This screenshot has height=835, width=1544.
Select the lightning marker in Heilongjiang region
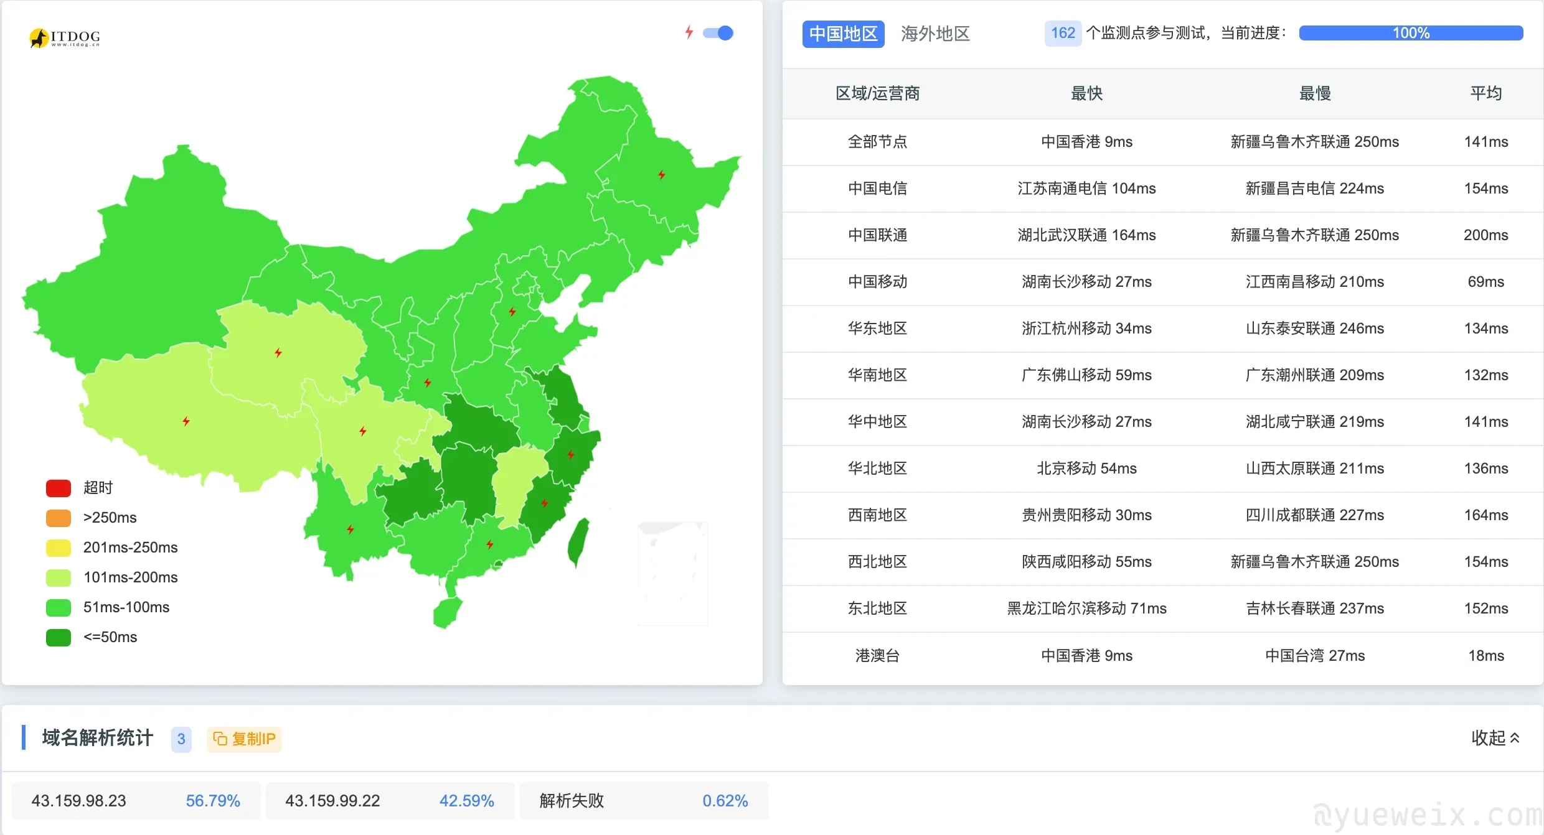(662, 175)
